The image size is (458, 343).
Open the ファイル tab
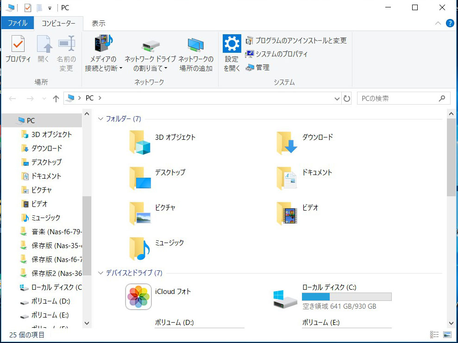[x=18, y=23]
